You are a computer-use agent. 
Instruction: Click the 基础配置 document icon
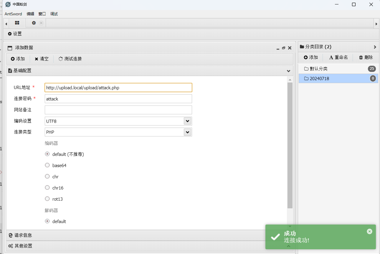point(10,71)
